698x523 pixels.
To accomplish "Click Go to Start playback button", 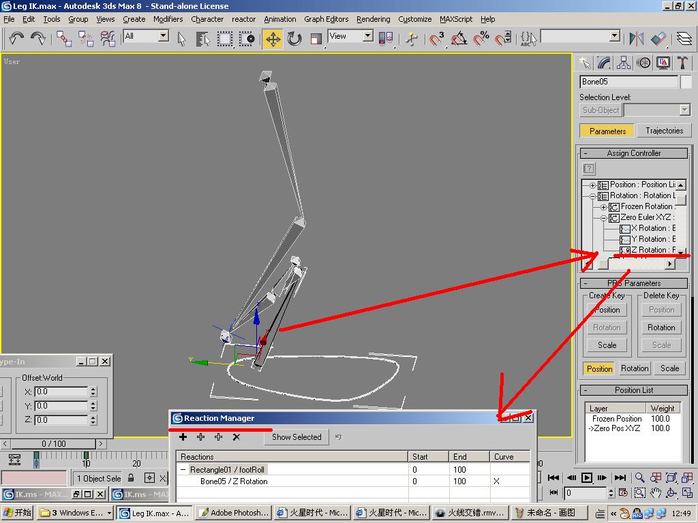I will [x=553, y=477].
